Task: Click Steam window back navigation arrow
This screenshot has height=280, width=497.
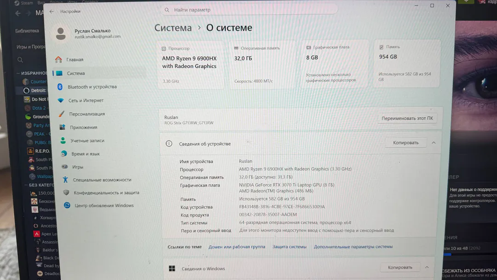Action: (x=18, y=13)
